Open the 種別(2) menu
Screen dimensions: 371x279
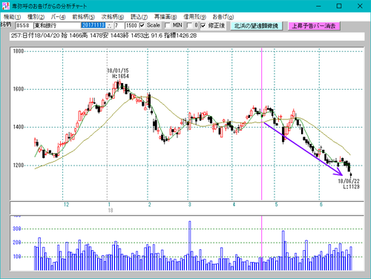36,17
